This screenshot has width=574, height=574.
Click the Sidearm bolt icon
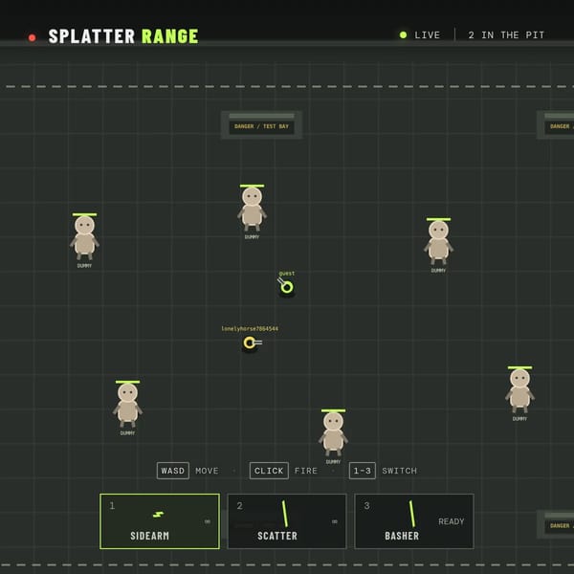(158, 515)
